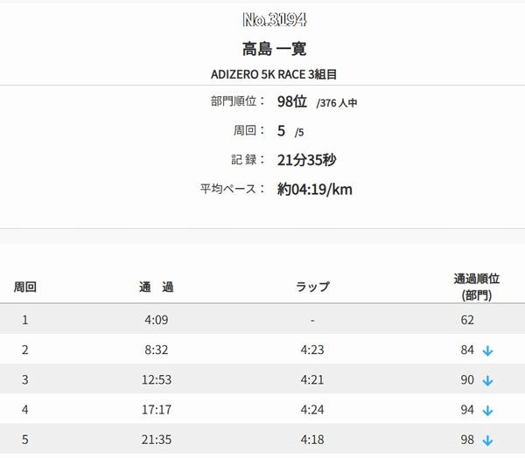Click the 通過 column header

click(157, 287)
